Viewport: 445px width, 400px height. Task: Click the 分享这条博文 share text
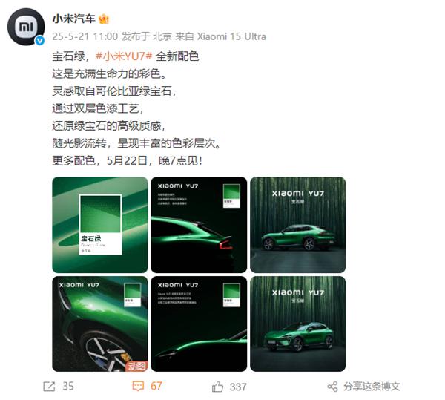(x=372, y=387)
